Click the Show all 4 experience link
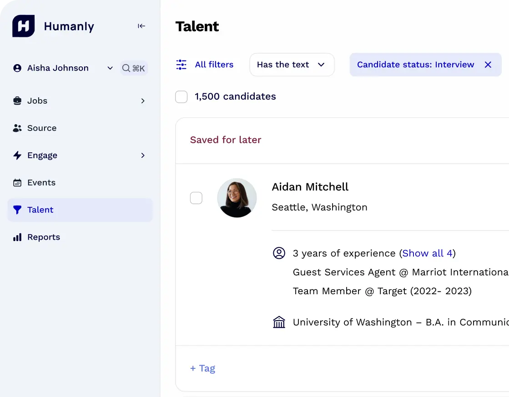 (x=426, y=253)
